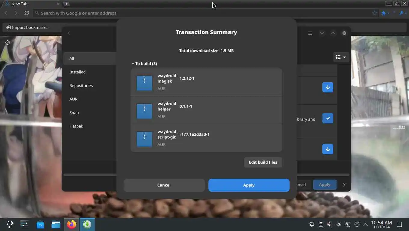
Task: Open the file manager from the taskbar
Action: [56, 224]
